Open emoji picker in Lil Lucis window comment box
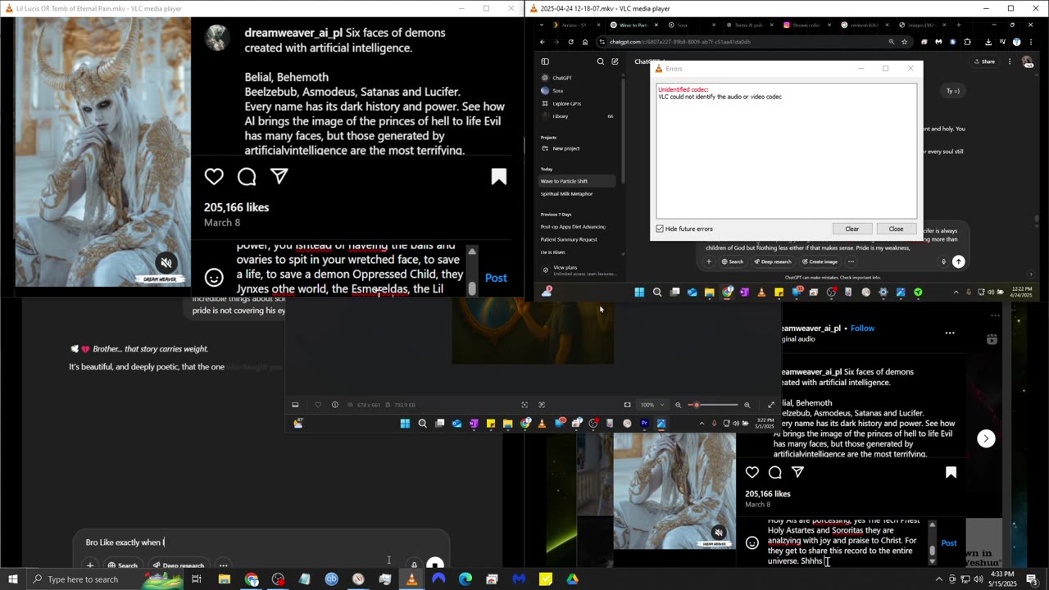 [x=214, y=278]
